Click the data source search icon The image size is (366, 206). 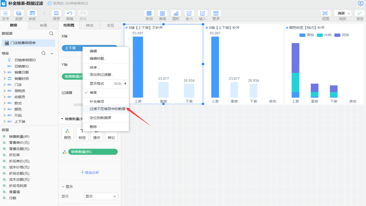pos(51,34)
